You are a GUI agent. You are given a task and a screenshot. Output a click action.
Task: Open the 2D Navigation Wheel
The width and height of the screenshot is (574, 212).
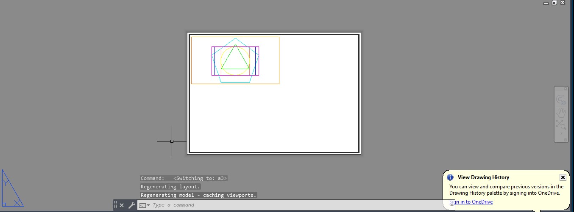pyautogui.click(x=561, y=100)
